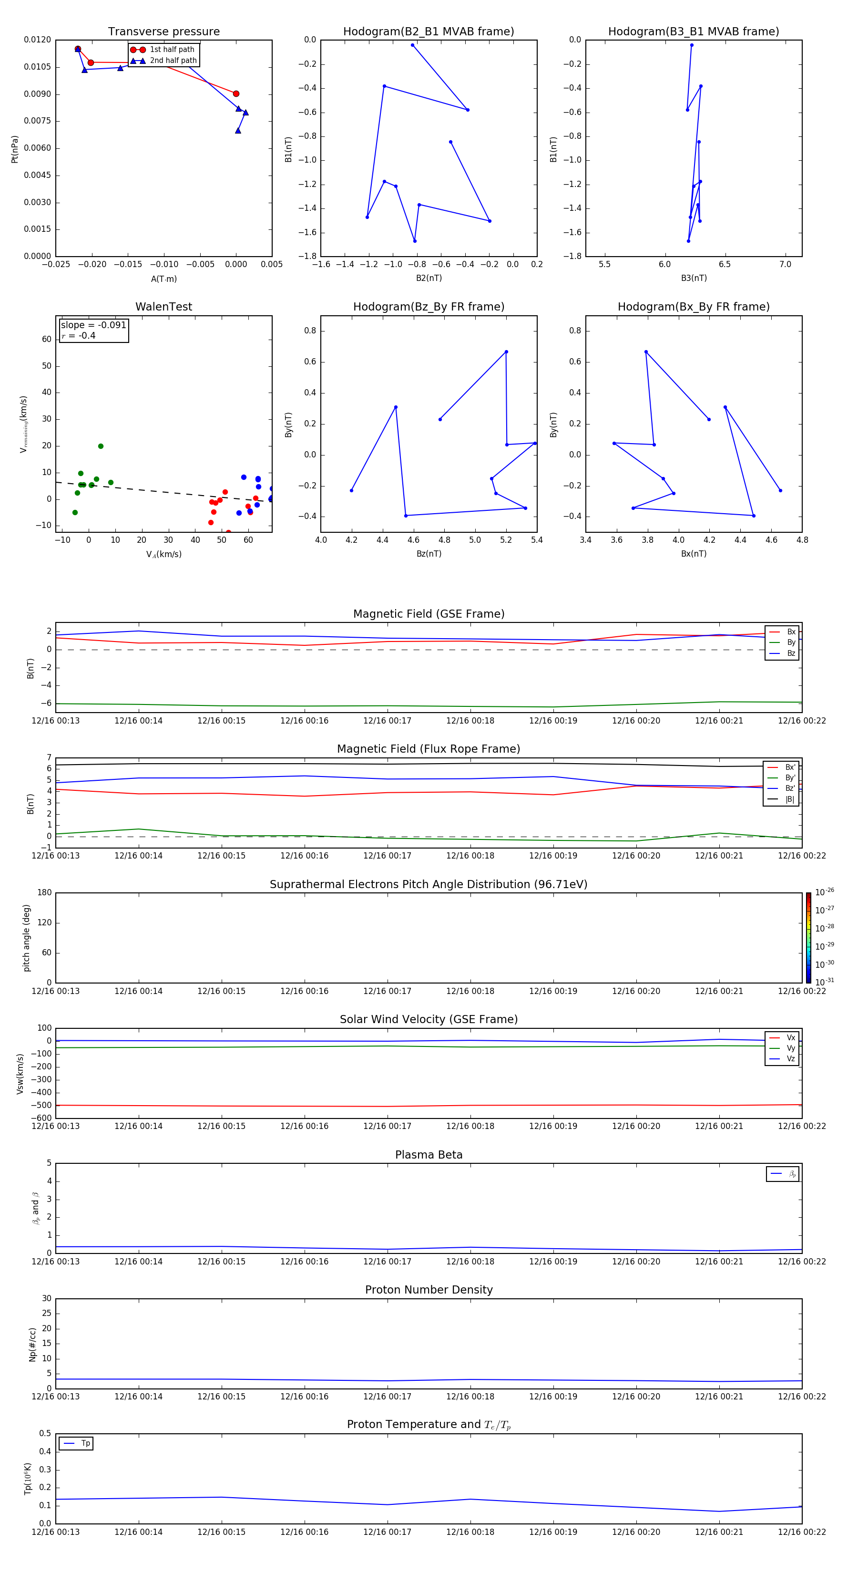Click the 'A(T·m)' x-axis label
Image resolution: width=858 pixels, height=1574 pixels.
point(163,279)
